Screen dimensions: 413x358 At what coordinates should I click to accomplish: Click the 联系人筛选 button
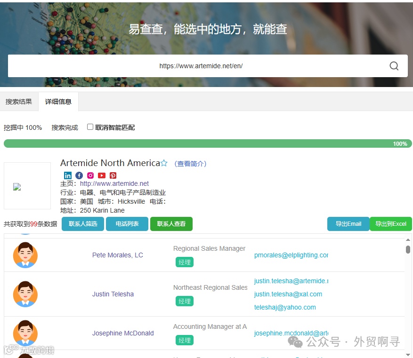coord(83,224)
